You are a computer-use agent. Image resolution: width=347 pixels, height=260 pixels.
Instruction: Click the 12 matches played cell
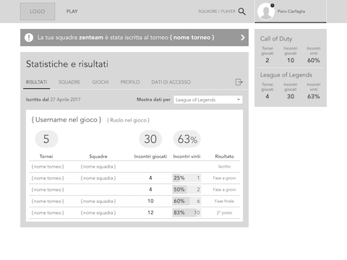coord(150,212)
